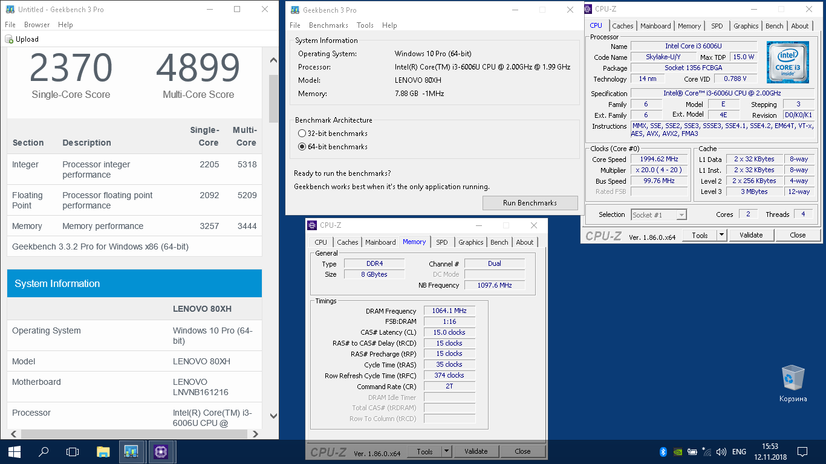Click the CPU-Z CPU window title icon

588,9
